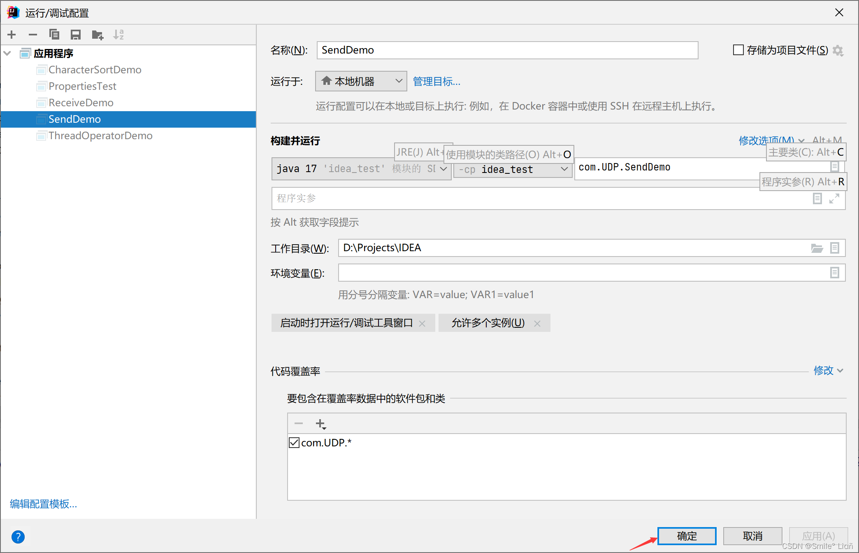Toggle the store as project file checkbox
859x553 pixels.
point(738,50)
